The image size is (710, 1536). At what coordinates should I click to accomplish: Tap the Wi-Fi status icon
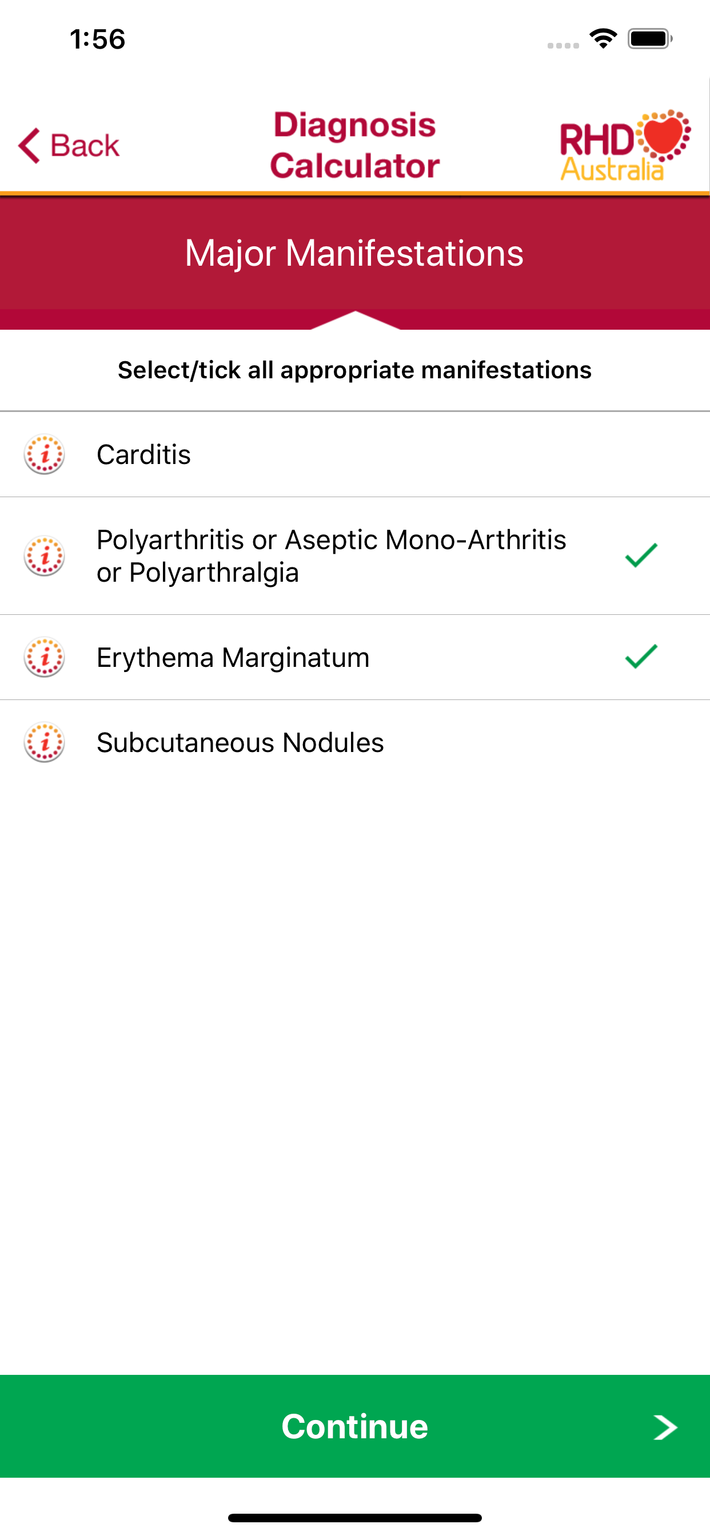coord(603,39)
